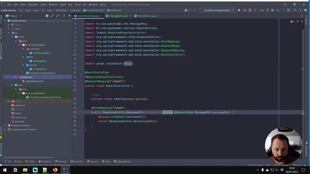Collapse all in the Project panel
The height and width of the screenshot is (174, 310).
coord(58,16)
